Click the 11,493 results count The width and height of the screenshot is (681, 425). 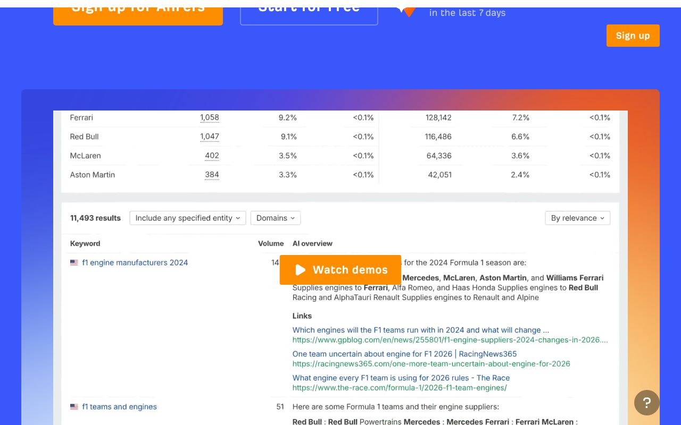point(95,218)
